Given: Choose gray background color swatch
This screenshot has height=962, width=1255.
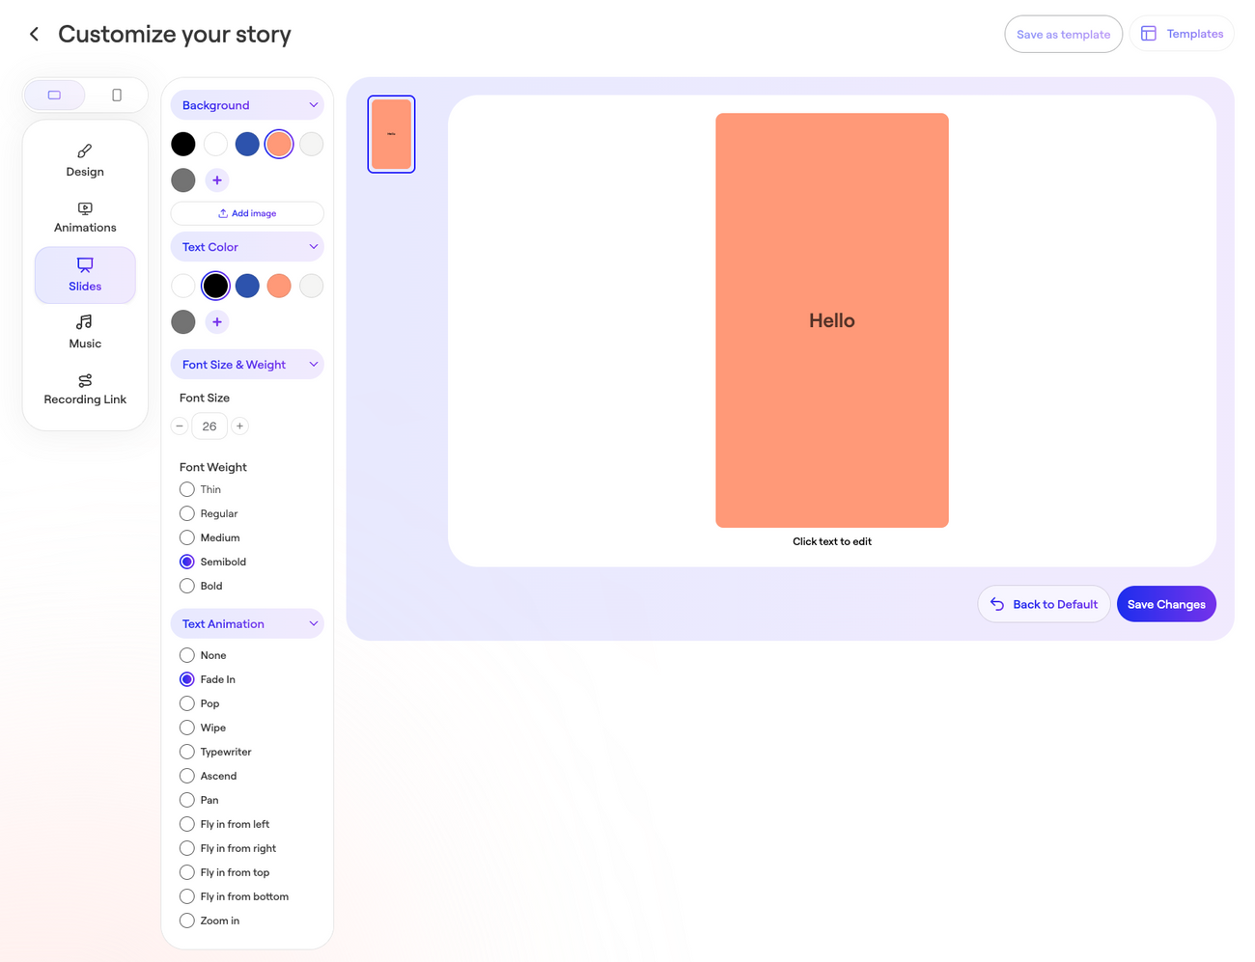Looking at the screenshot, I should click(x=183, y=180).
